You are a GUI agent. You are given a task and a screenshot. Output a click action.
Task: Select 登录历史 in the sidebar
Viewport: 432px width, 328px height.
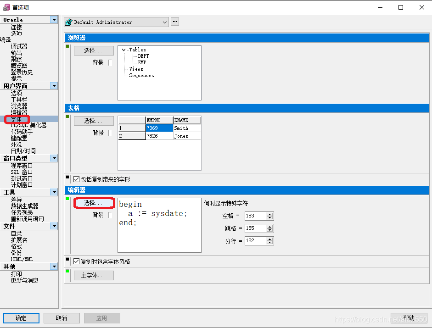tap(22, 72)
